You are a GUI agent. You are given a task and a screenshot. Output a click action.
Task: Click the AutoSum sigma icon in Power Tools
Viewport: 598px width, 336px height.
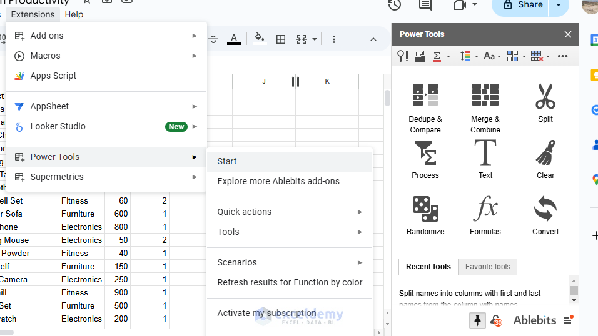[437, 56]
